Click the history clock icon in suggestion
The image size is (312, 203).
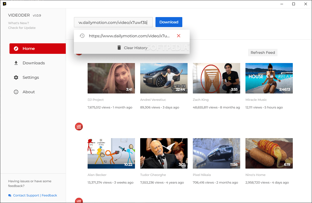(82, 36)
